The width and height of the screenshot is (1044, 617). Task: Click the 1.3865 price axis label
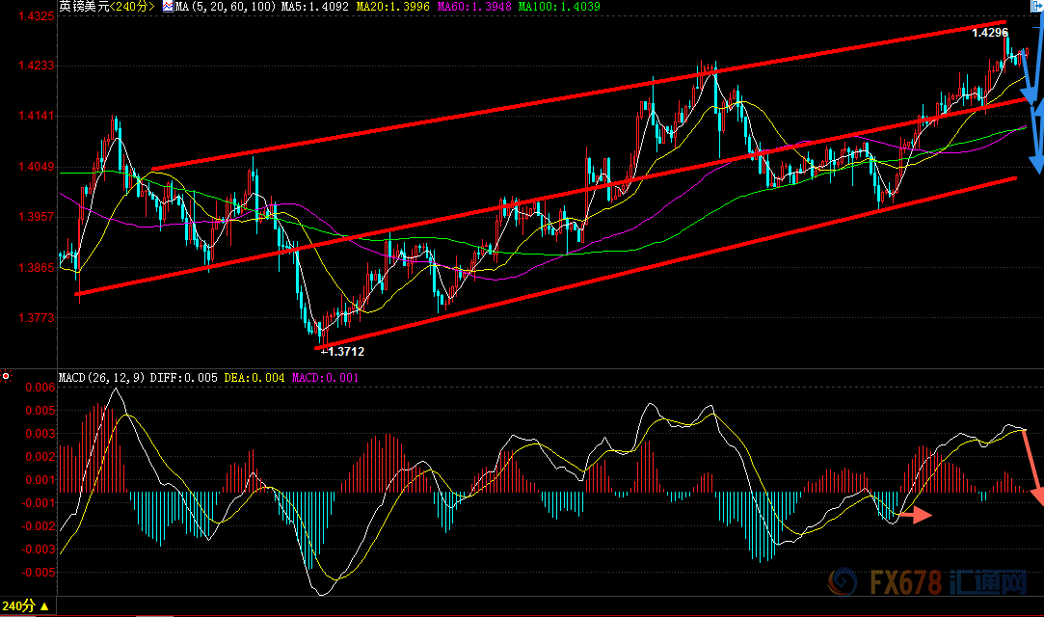coord(36,268)
